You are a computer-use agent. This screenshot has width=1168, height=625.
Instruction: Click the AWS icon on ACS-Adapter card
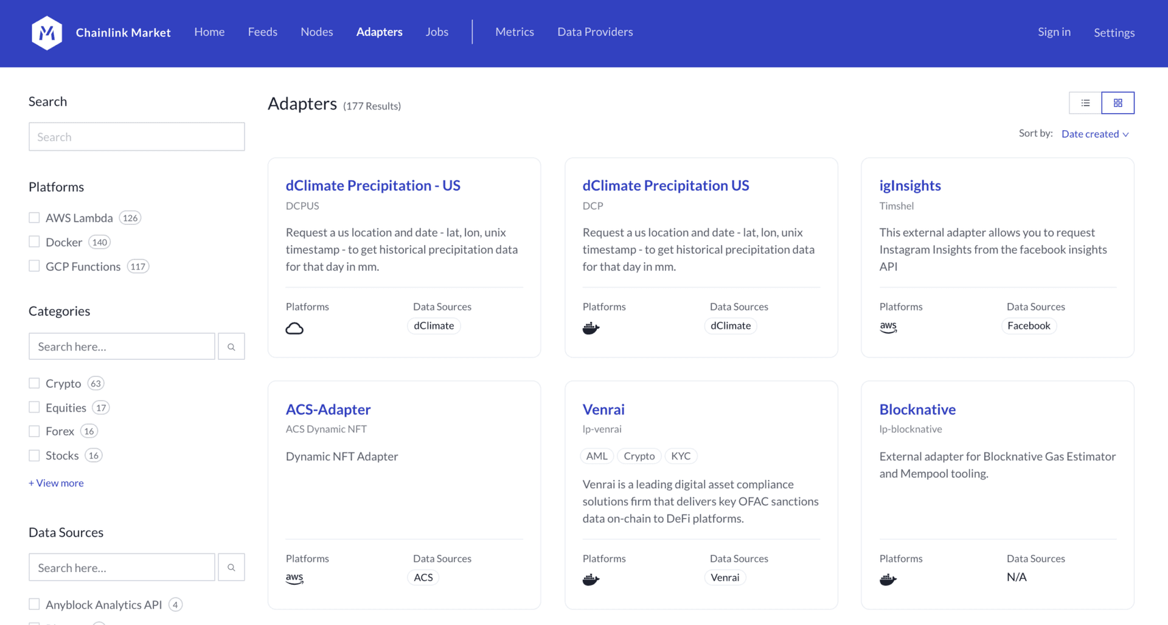pos(294,578)
